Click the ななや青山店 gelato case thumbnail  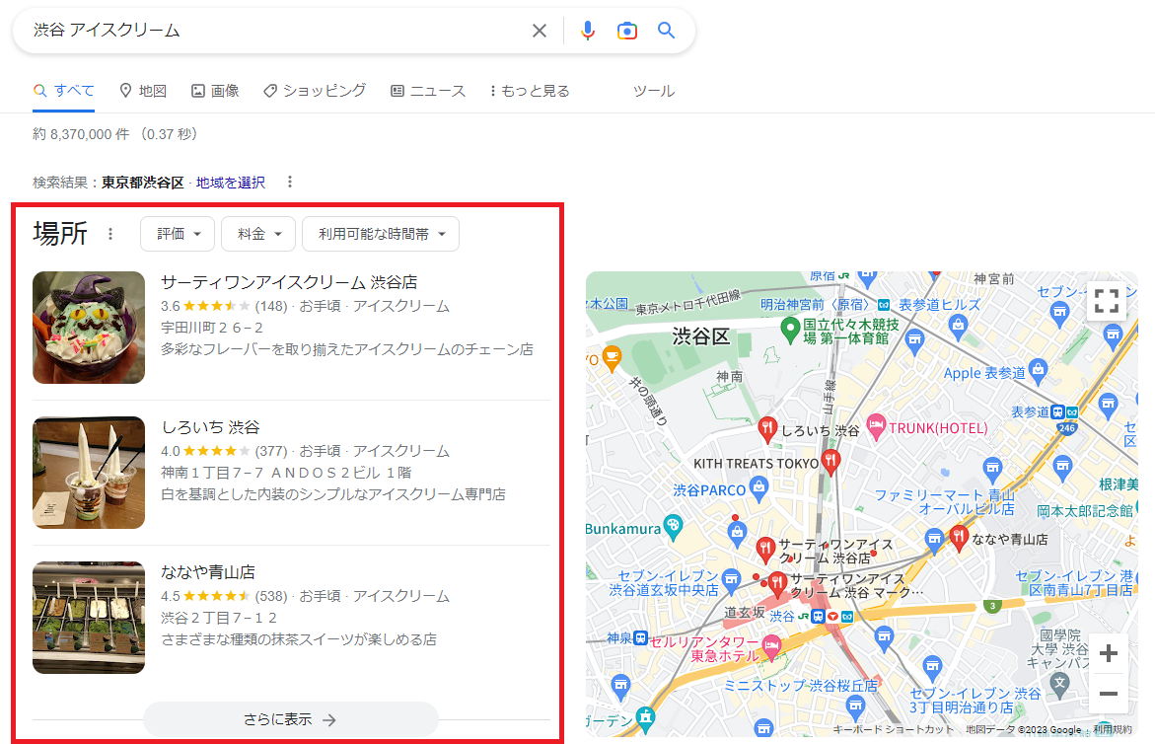(89, 618)
